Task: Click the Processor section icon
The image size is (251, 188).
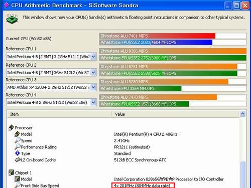Action: coord(11,128)
